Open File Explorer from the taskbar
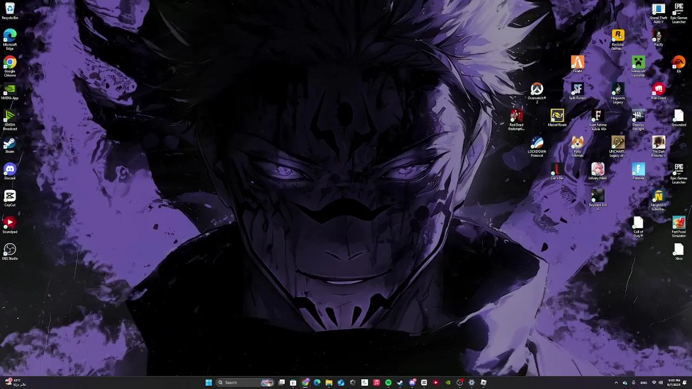This screenshot has height=389, width=692. tap(329, 383)
